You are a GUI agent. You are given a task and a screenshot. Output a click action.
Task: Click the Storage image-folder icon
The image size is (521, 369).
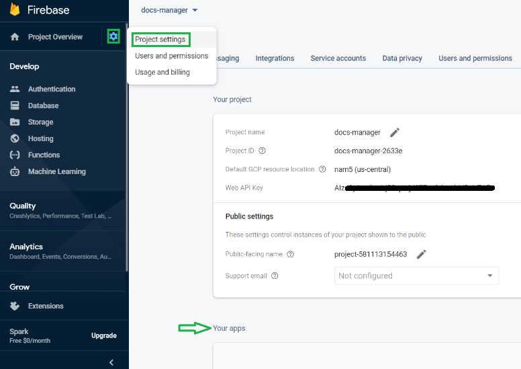pyautogui.click(x=15, y=122)
